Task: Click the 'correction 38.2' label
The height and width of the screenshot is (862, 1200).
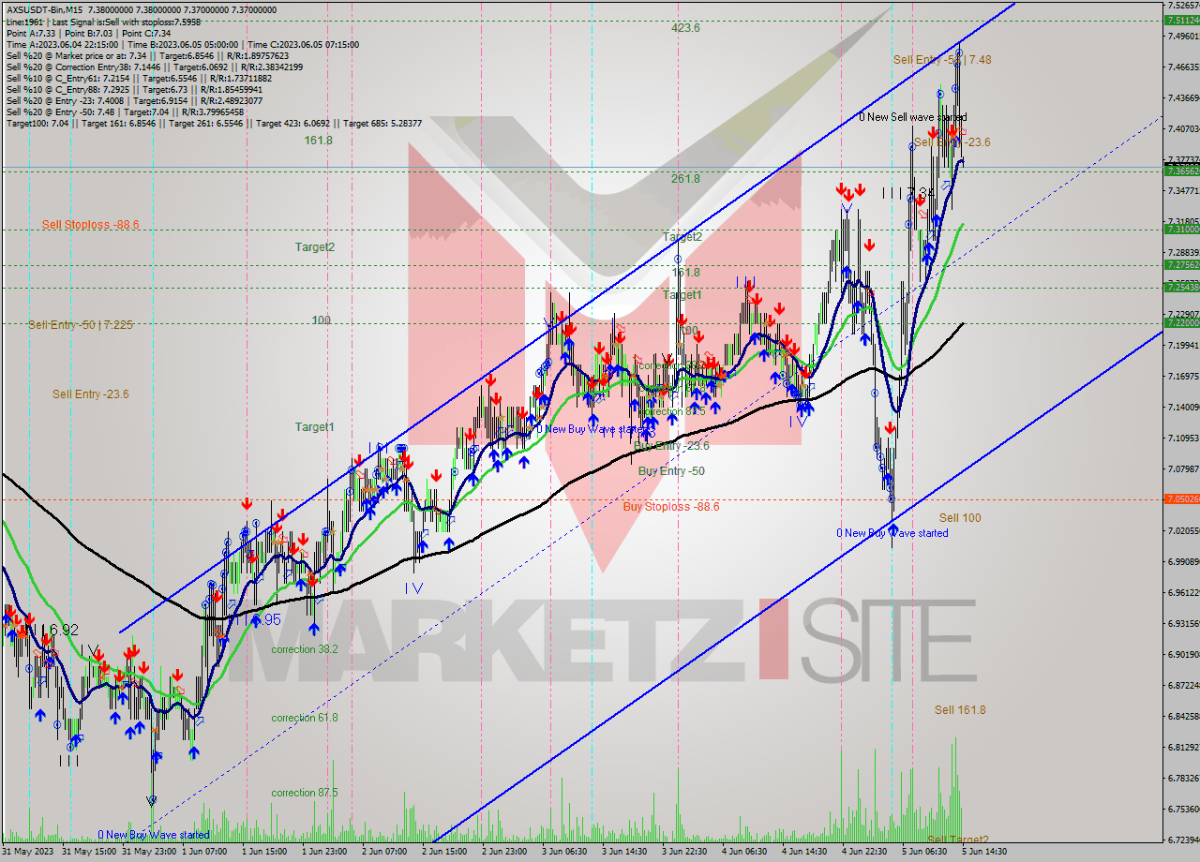Action: pos(305,649)
